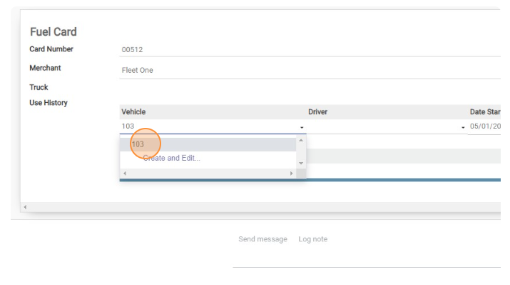Sort by the Vehicle column header
Viewport: 510px width, 285px height.
coord(133,112)
